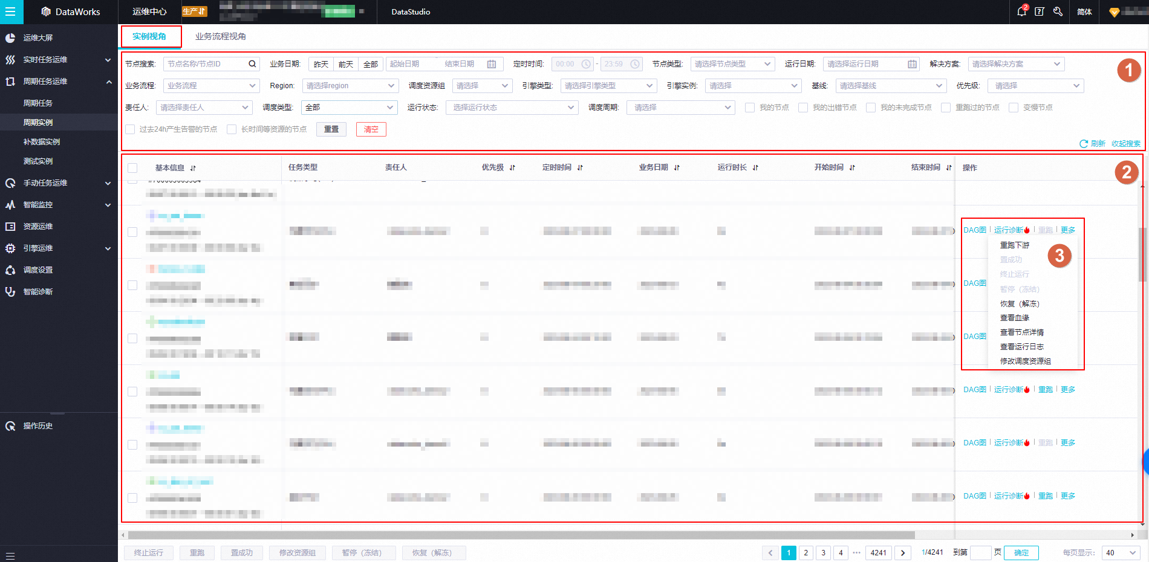Click the 收起搜索 link
The image size is (1149, 562).
coord(1126,144)
